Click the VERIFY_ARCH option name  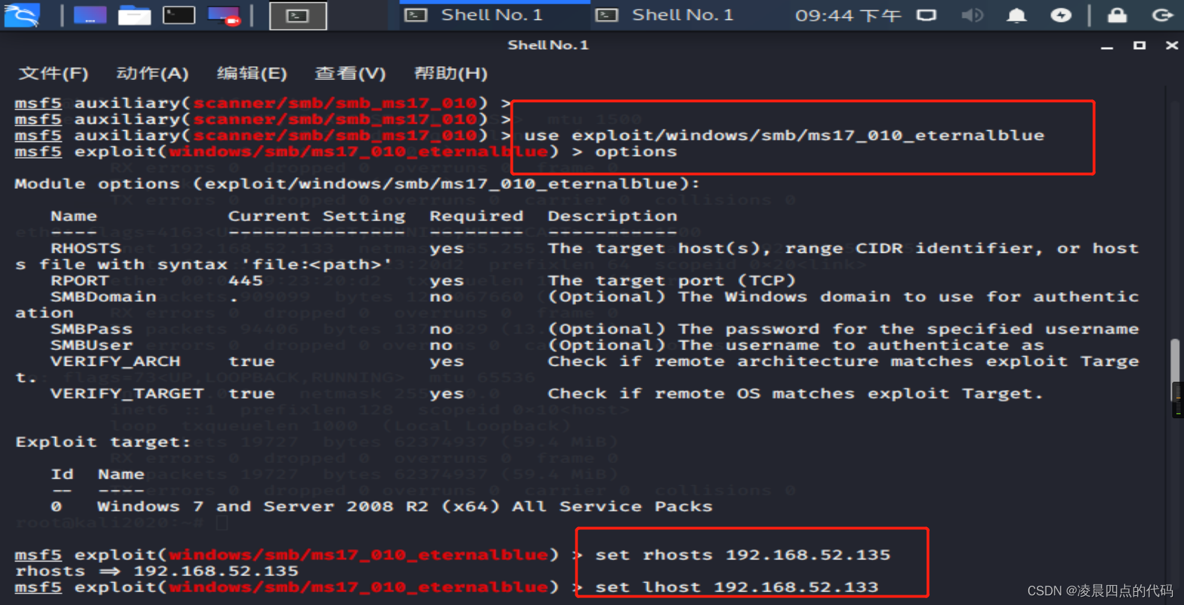(x=115, y=361)
